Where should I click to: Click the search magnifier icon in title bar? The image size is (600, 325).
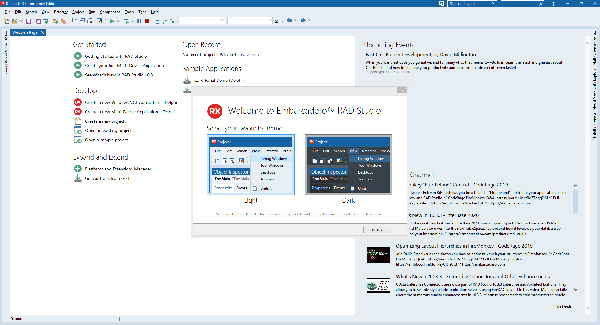(x=541, y=4)
